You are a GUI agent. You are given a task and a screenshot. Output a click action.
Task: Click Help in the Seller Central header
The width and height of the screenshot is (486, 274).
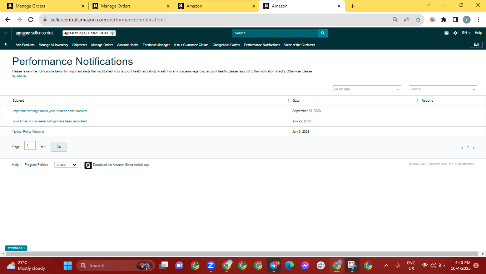[478, 33]
